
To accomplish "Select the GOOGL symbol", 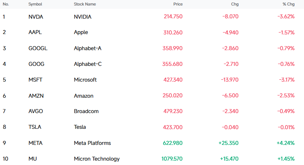I will (38, 48).
